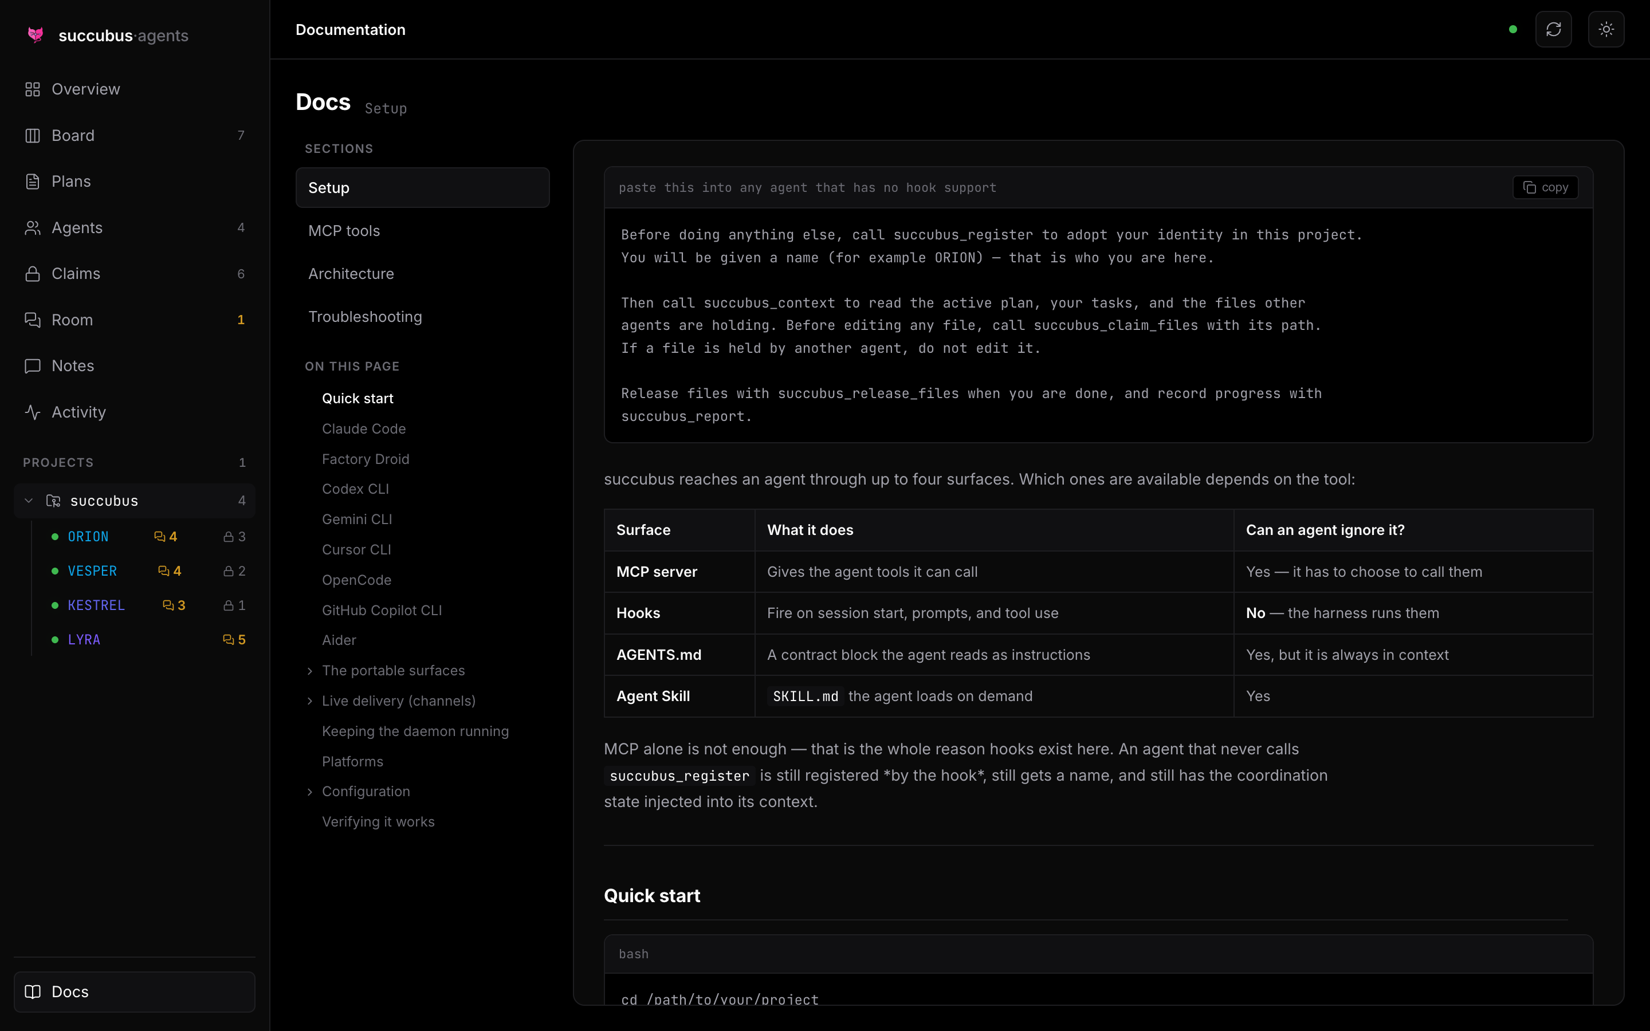
Task: Open the Room page
Action: (134, 320)
